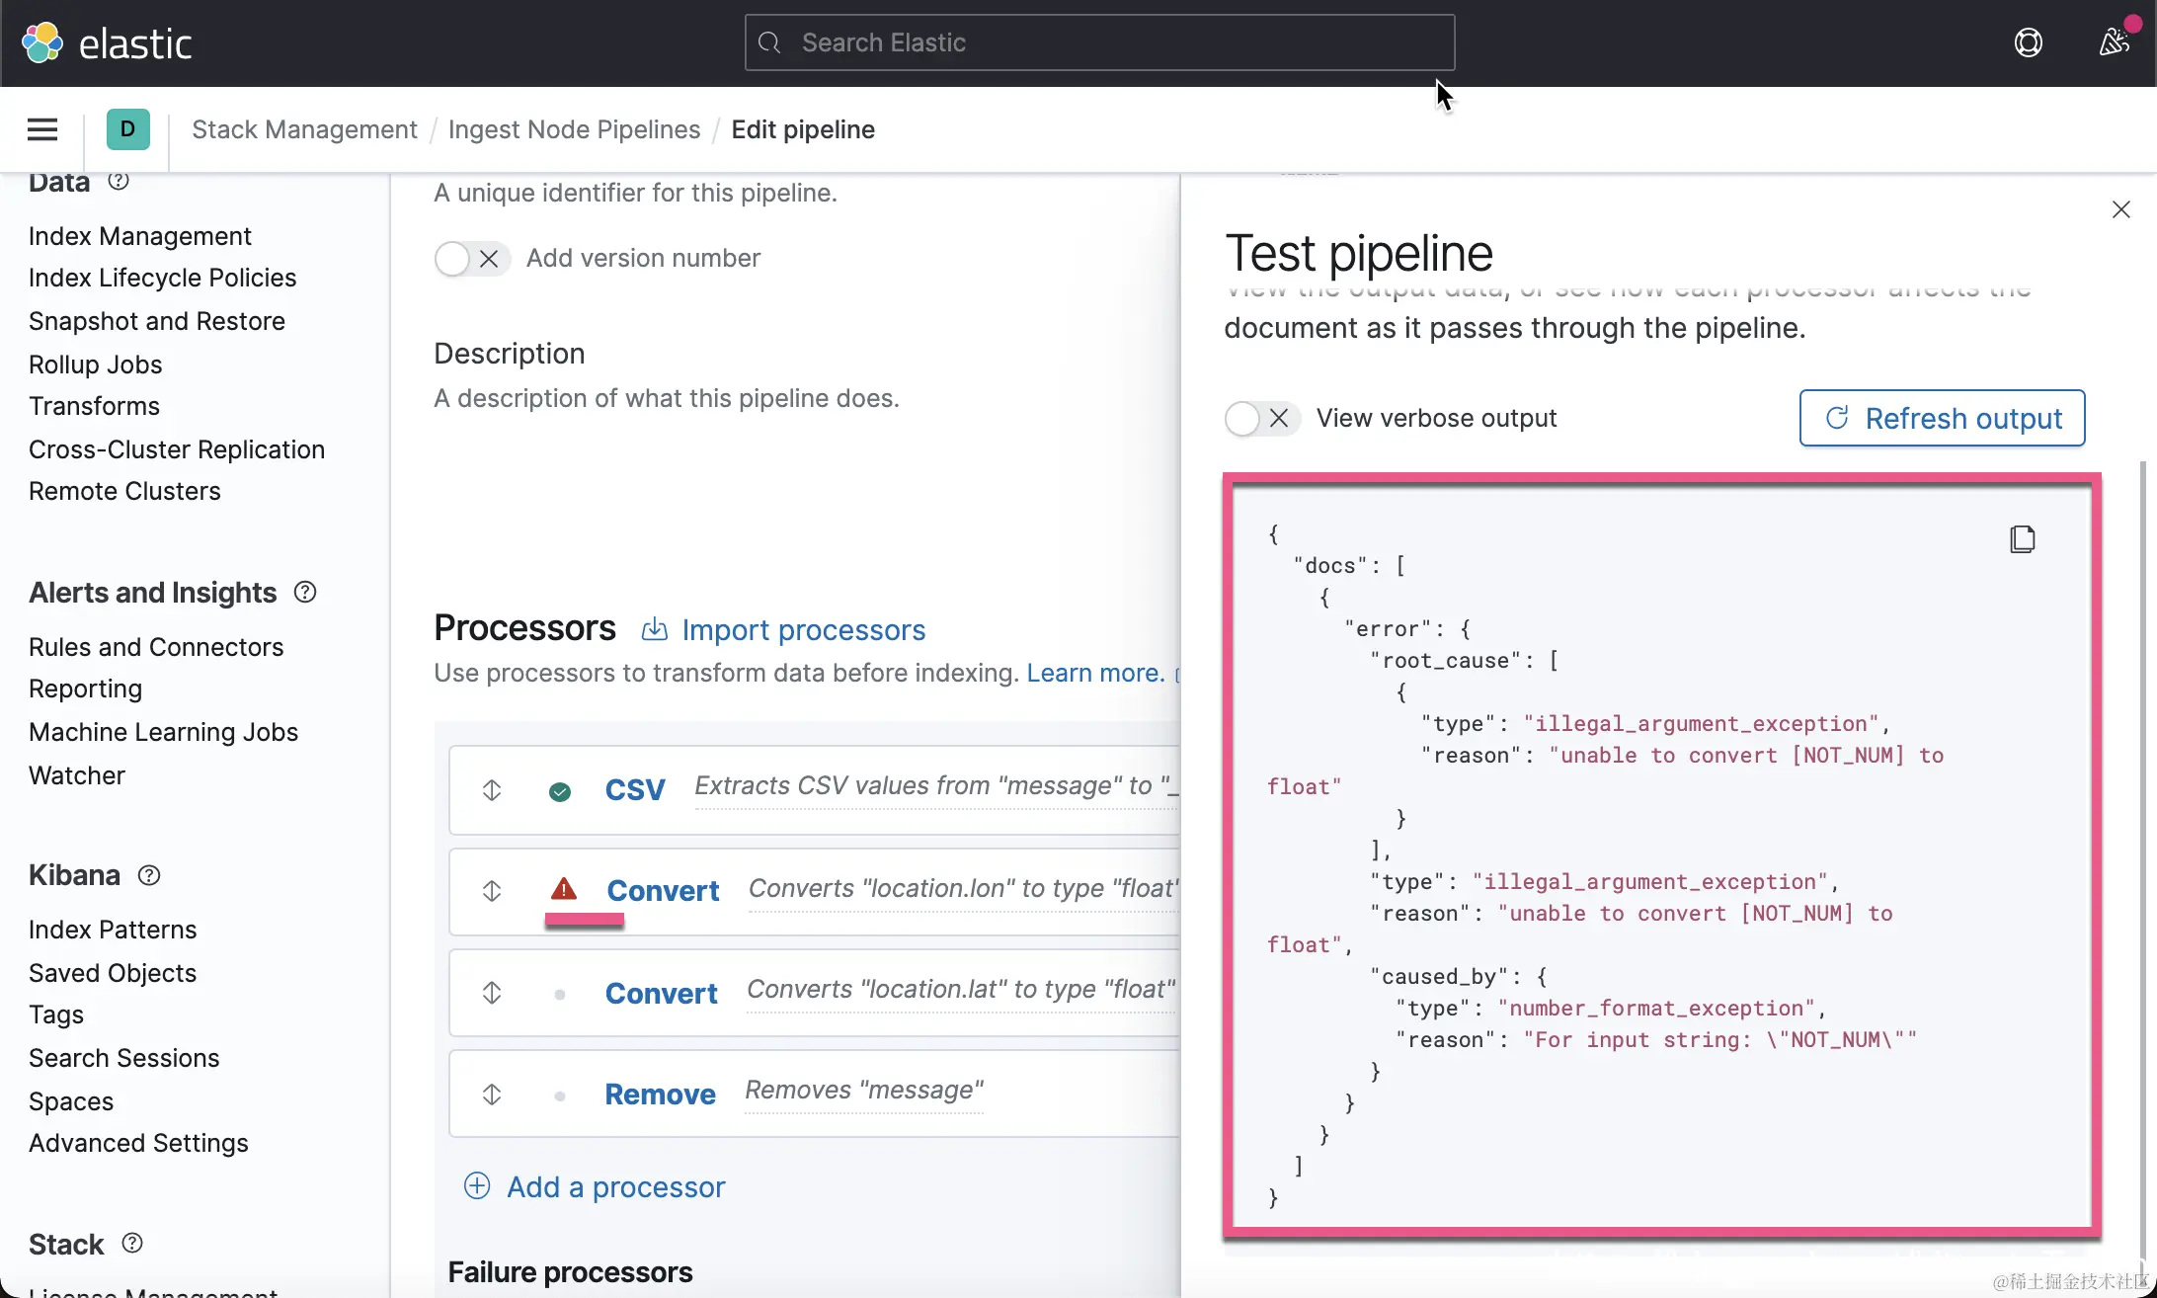Go to Ingest Node Pipelines breadcrumb
The image size is (2157, 1298).
pyautogui.click(x=574, y=129)
